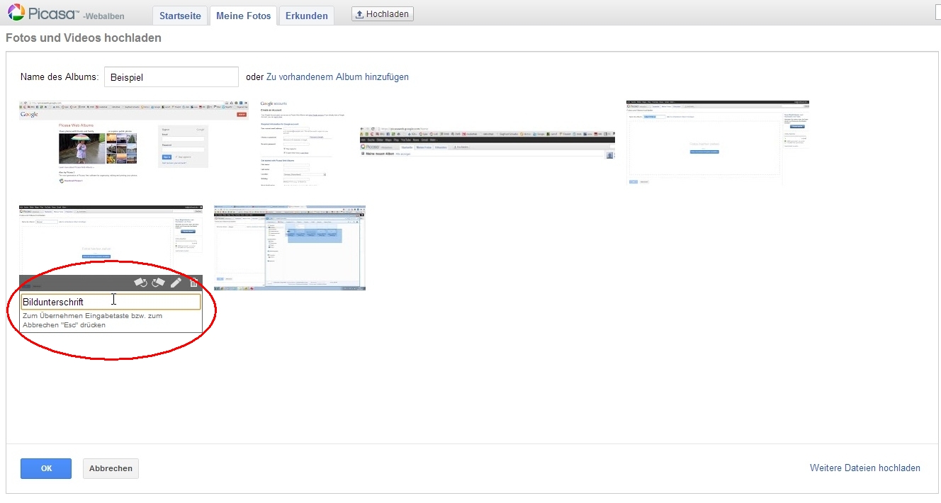Delete the photo with trash icon
This screenshot has height=503, width=941.
click(x=194, y=283)
